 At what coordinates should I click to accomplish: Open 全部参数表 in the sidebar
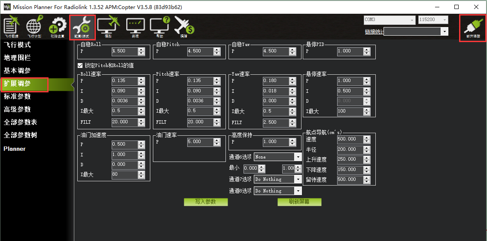click(21, 122)
